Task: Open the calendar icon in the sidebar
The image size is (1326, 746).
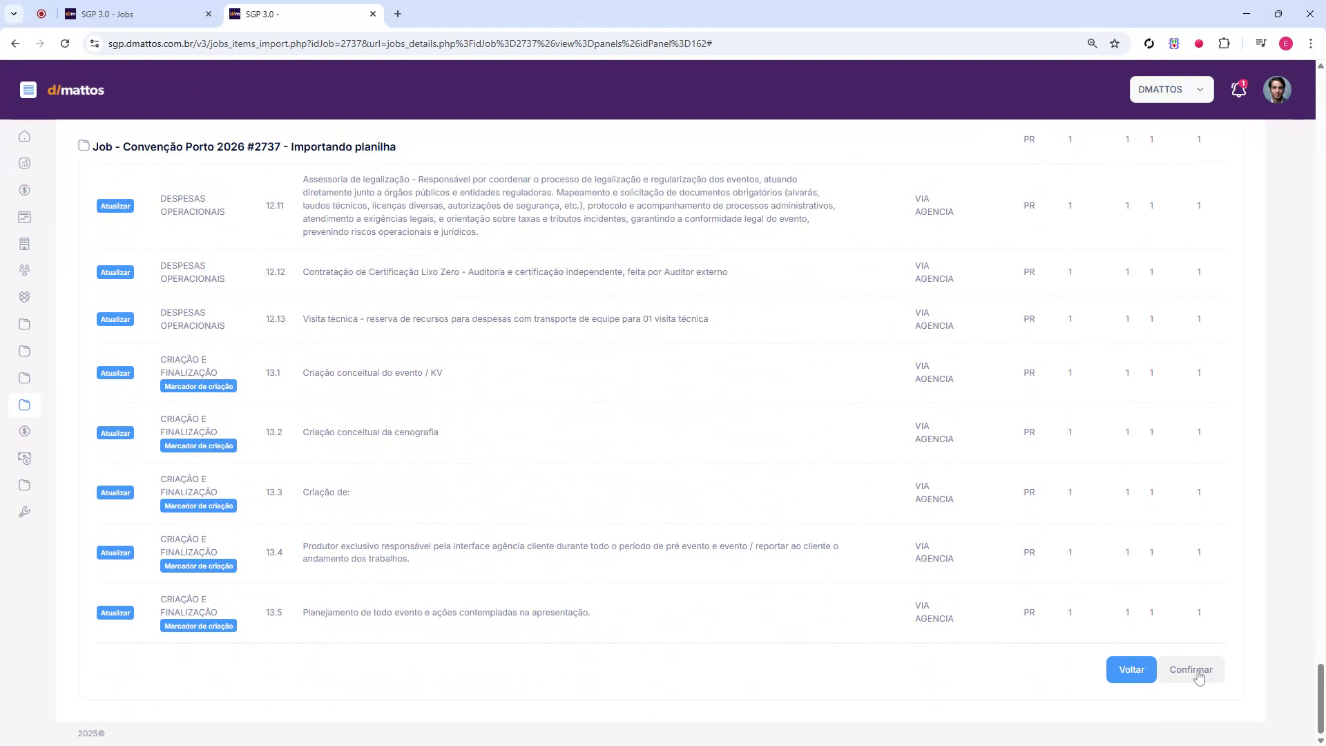Action: pyautogui.click(x=25, y=217)
